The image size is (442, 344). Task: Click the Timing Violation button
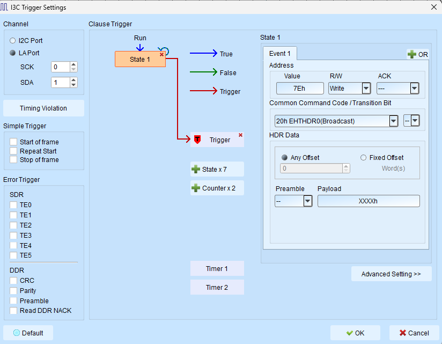coord(43,108)
